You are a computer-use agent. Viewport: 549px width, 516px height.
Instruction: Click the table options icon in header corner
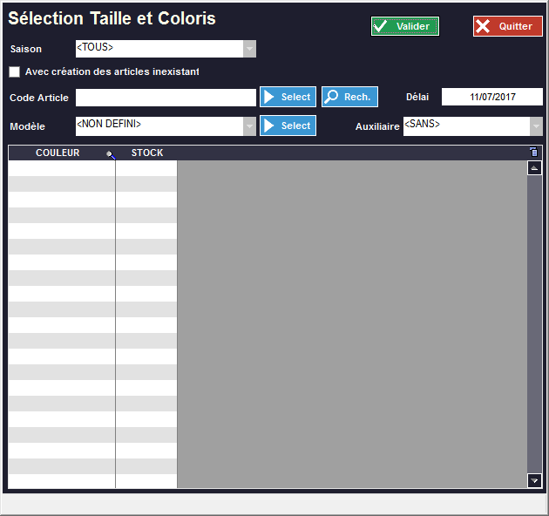coord(534,153)
